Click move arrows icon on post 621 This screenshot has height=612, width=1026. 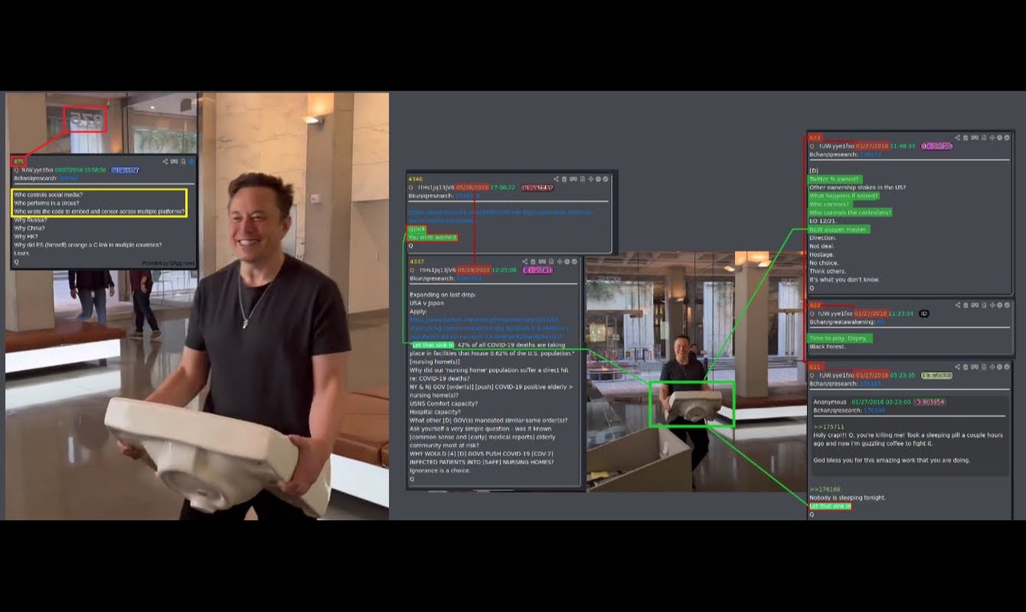[x=992, y=367]
